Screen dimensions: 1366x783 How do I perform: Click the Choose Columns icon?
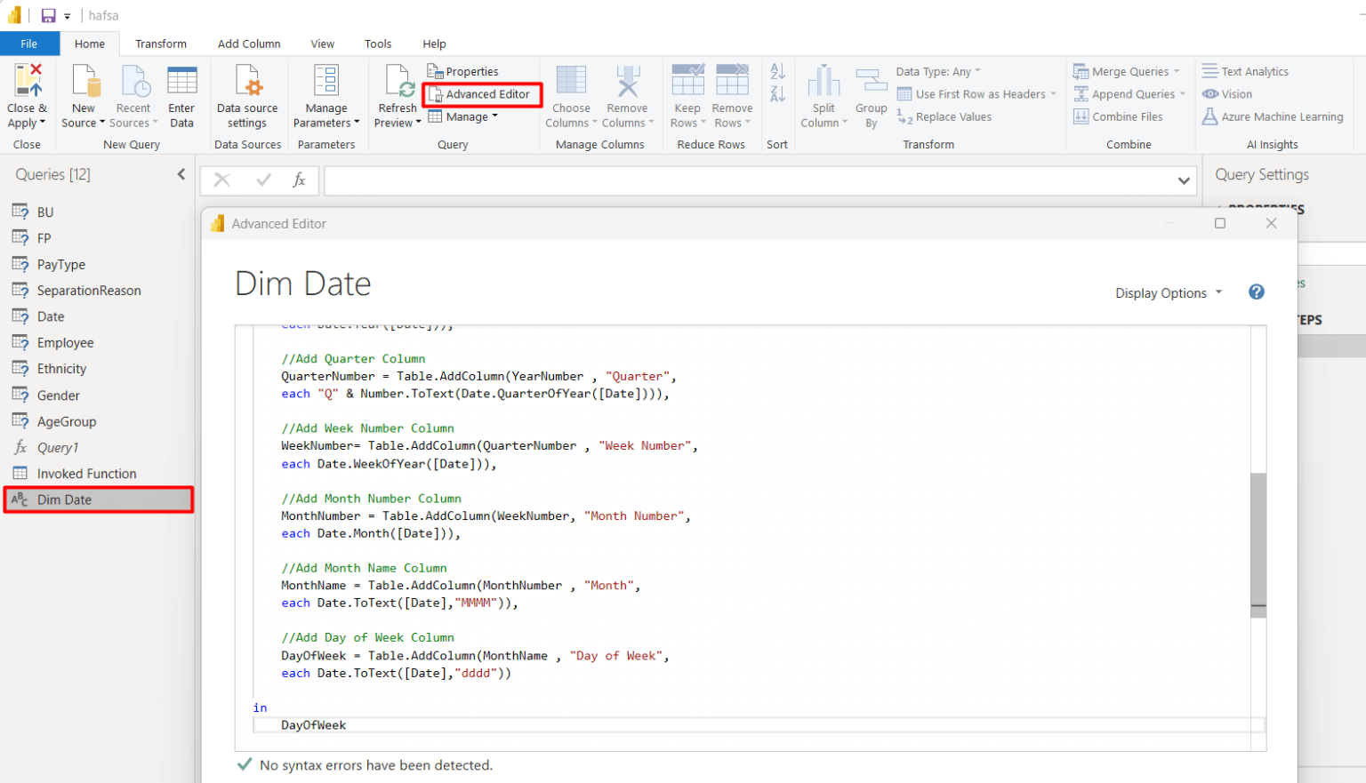pos(570,93)
